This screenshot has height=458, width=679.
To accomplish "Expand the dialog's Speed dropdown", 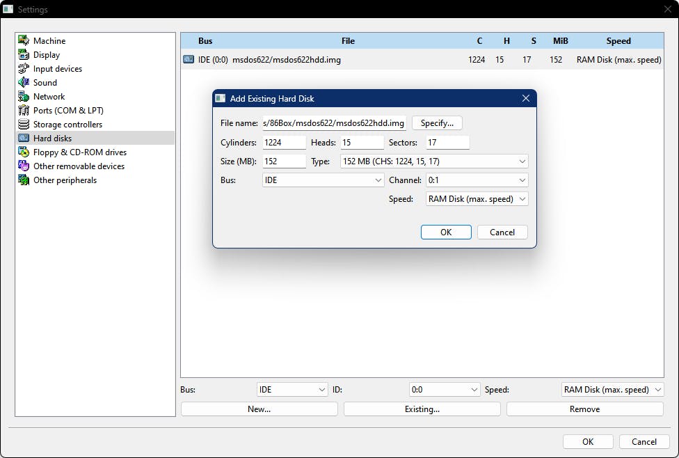I will click(477, 199).
